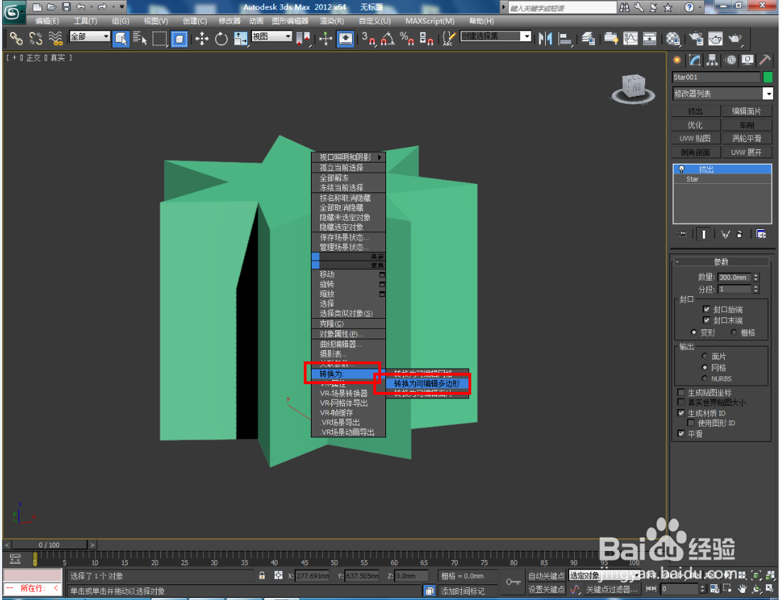780x600 pixels.
Task: Enable the 生成贴图坐标 checkbox
Action: coord(681,393)
